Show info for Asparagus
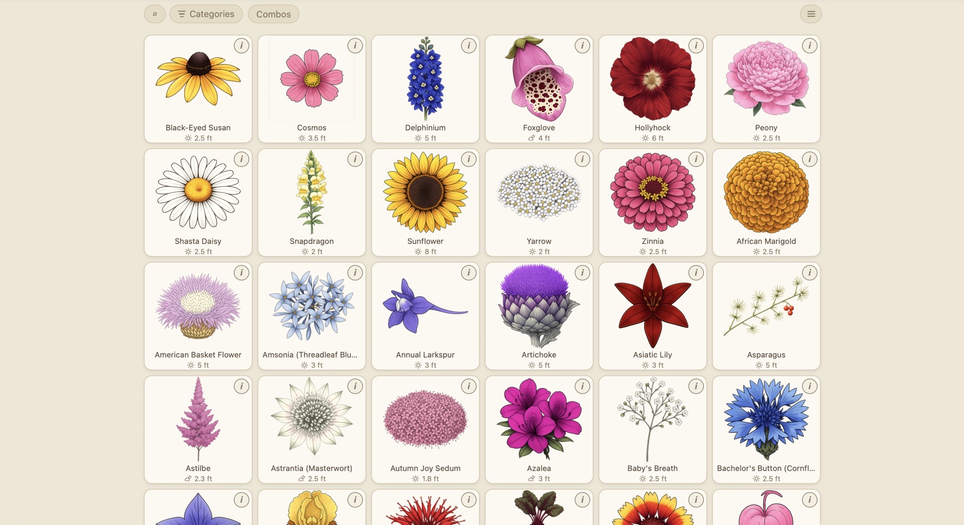 tap(810, 273)
